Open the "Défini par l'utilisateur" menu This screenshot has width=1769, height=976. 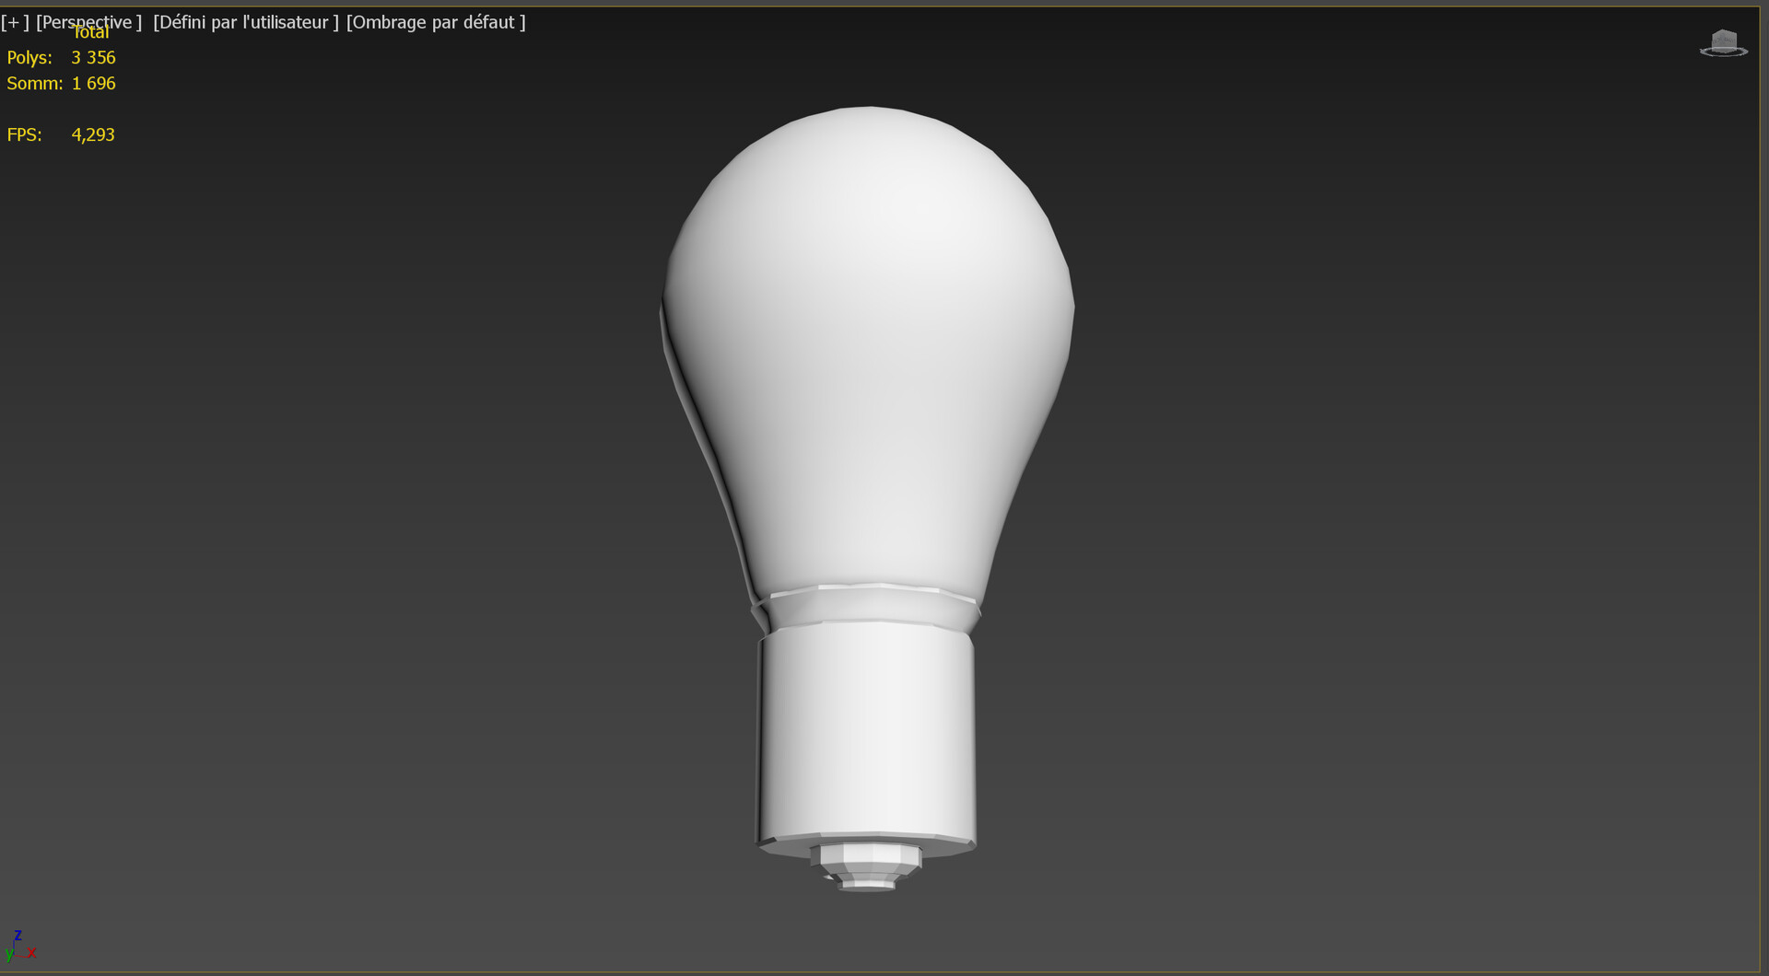[x=246, y=22]
